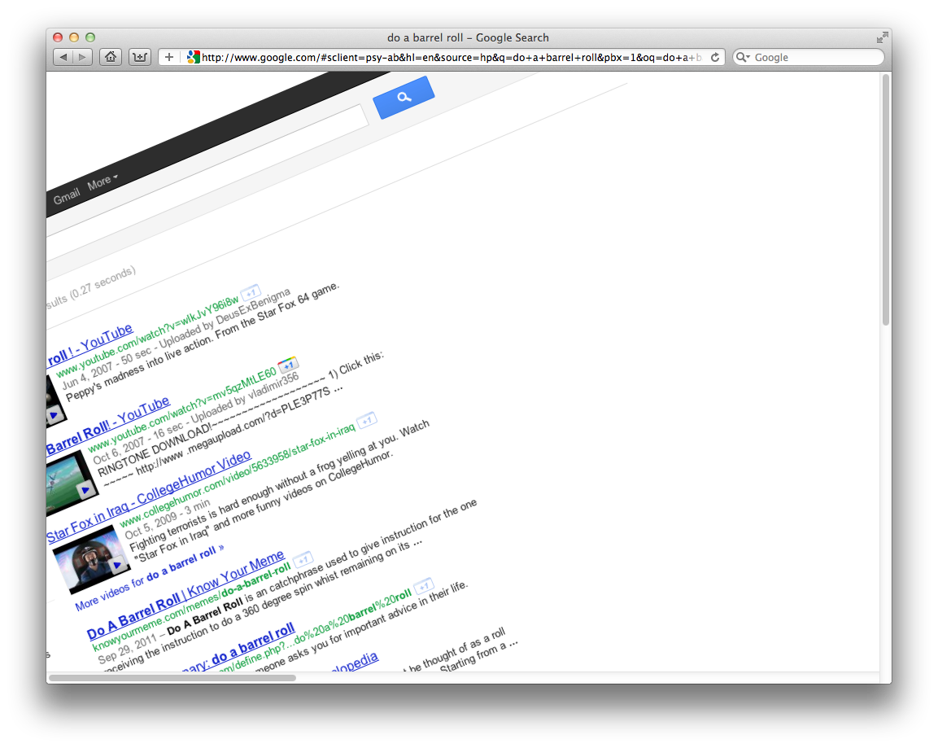
Task: Click the 'Oct 5, 2009 - 3 min' text
Action: [168, 518]
